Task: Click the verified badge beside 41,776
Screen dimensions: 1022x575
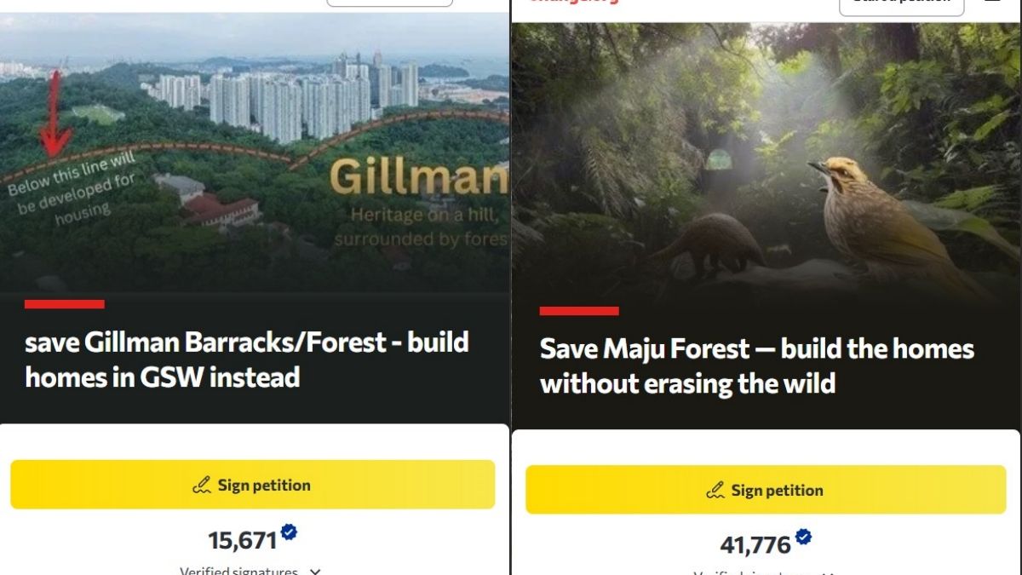Action: pyautogui.click(x=803, y=538)
